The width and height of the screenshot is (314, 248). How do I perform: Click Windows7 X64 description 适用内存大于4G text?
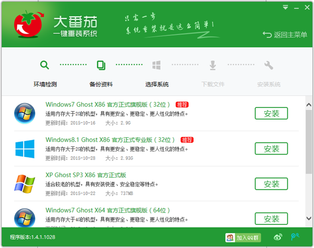point(116,220)
